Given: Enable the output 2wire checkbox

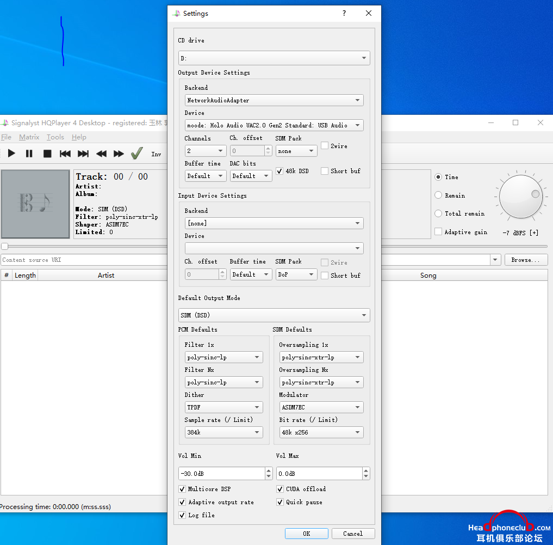Looking at the screenshot, I should tap(325, 145).
